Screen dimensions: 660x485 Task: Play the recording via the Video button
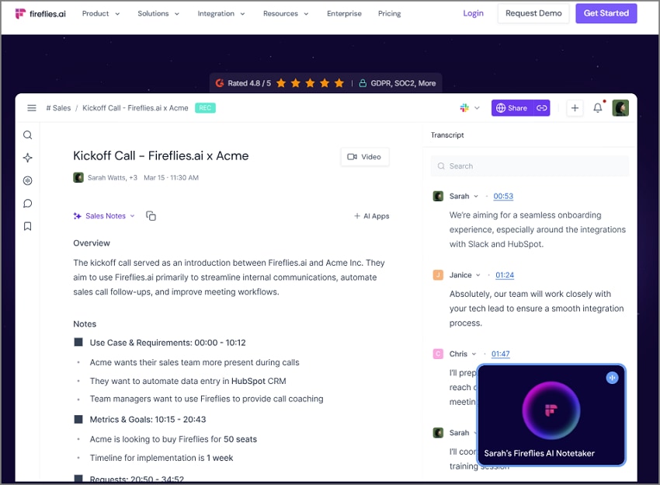click(364, 156)
